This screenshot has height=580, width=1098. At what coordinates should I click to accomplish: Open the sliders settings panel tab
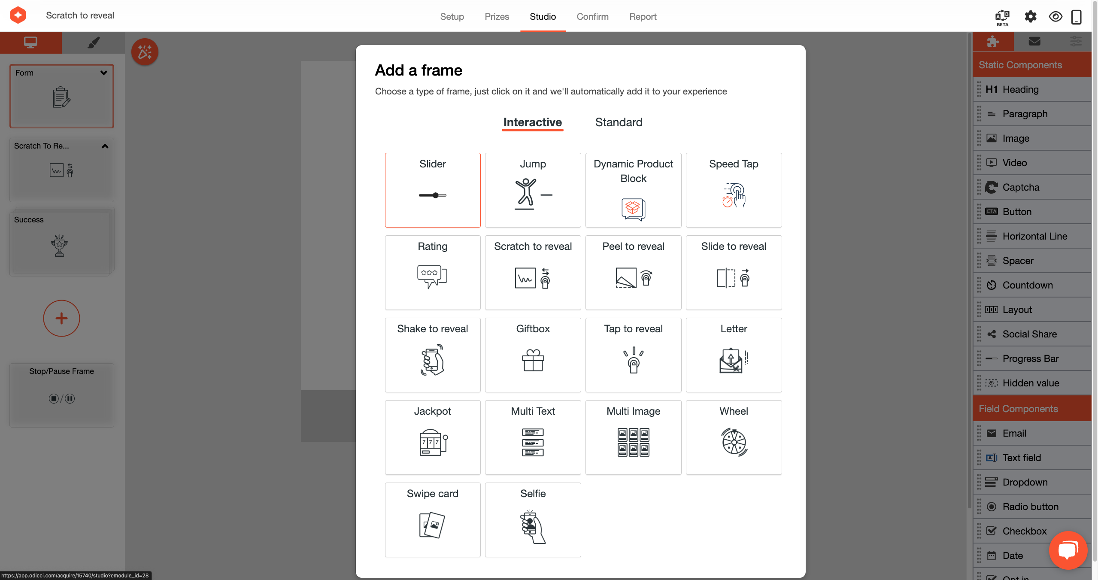[1075, 42]
